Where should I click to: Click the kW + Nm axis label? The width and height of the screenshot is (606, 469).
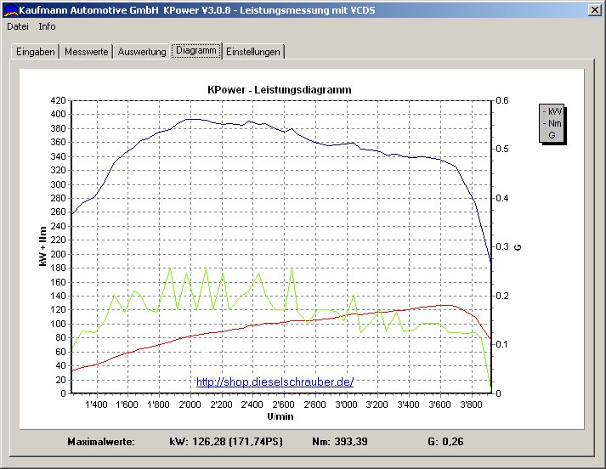point(42,246)
